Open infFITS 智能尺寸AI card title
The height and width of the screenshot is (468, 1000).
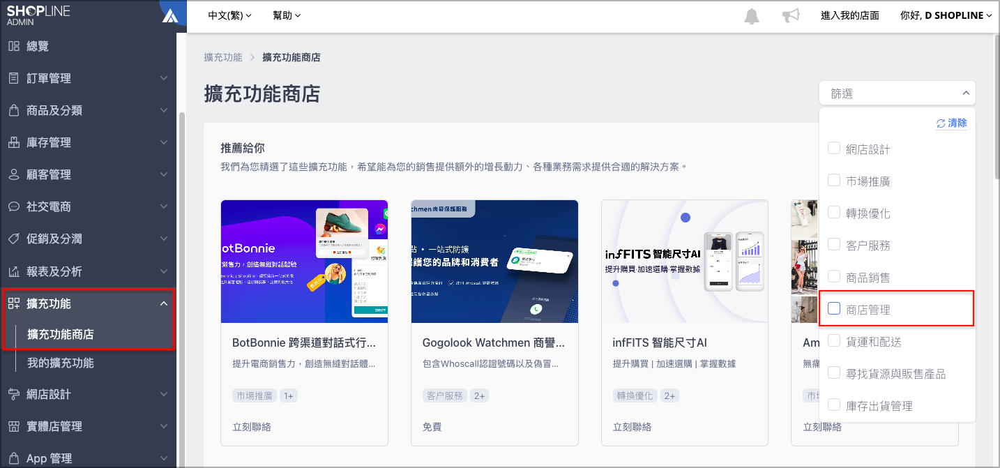click(x=660, y=342)
